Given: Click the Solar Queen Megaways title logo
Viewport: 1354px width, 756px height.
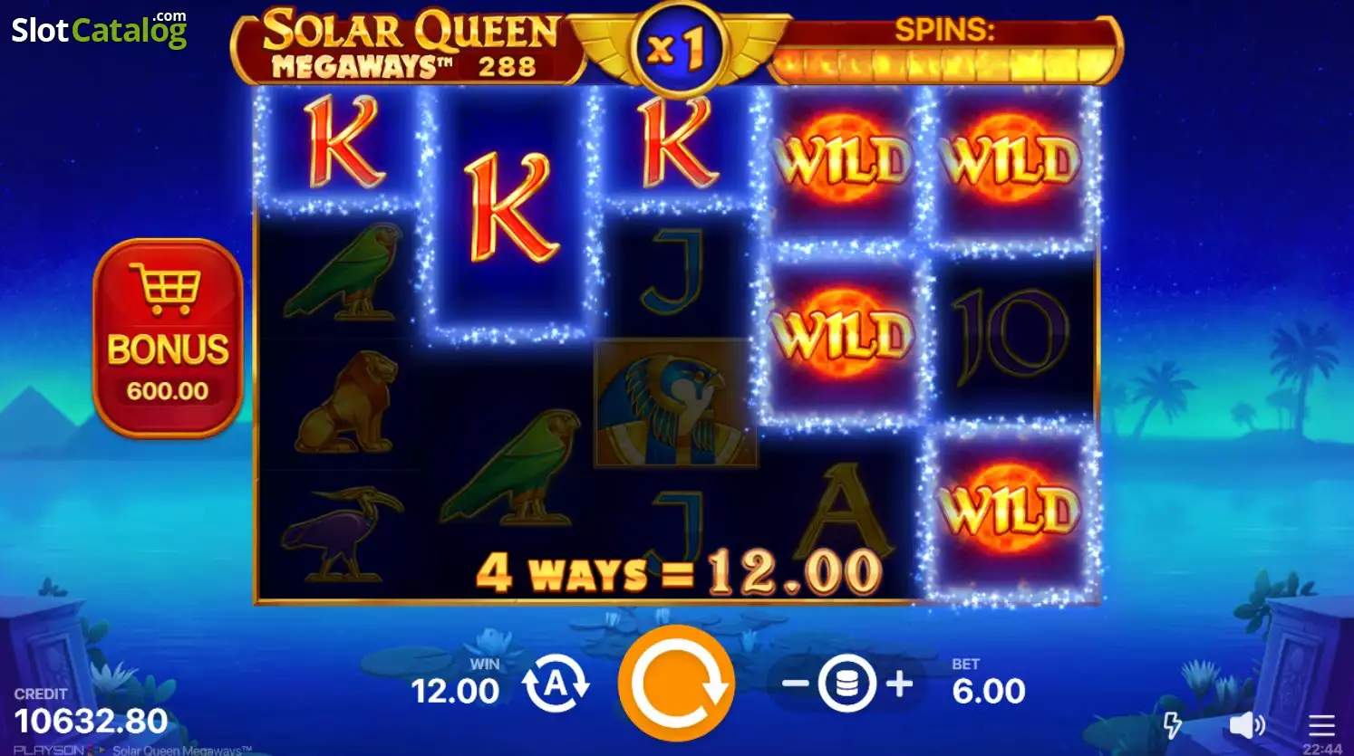Looking at the screenshot, I should click(x=408, y=45).
